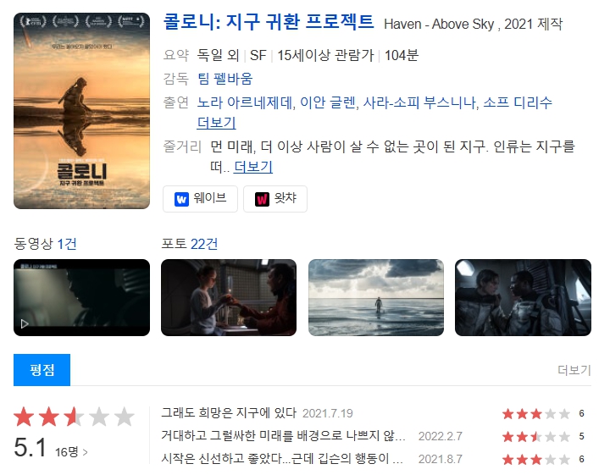
Task: Click the Wavve blue W icon
Action: click(x=181, y=199)
